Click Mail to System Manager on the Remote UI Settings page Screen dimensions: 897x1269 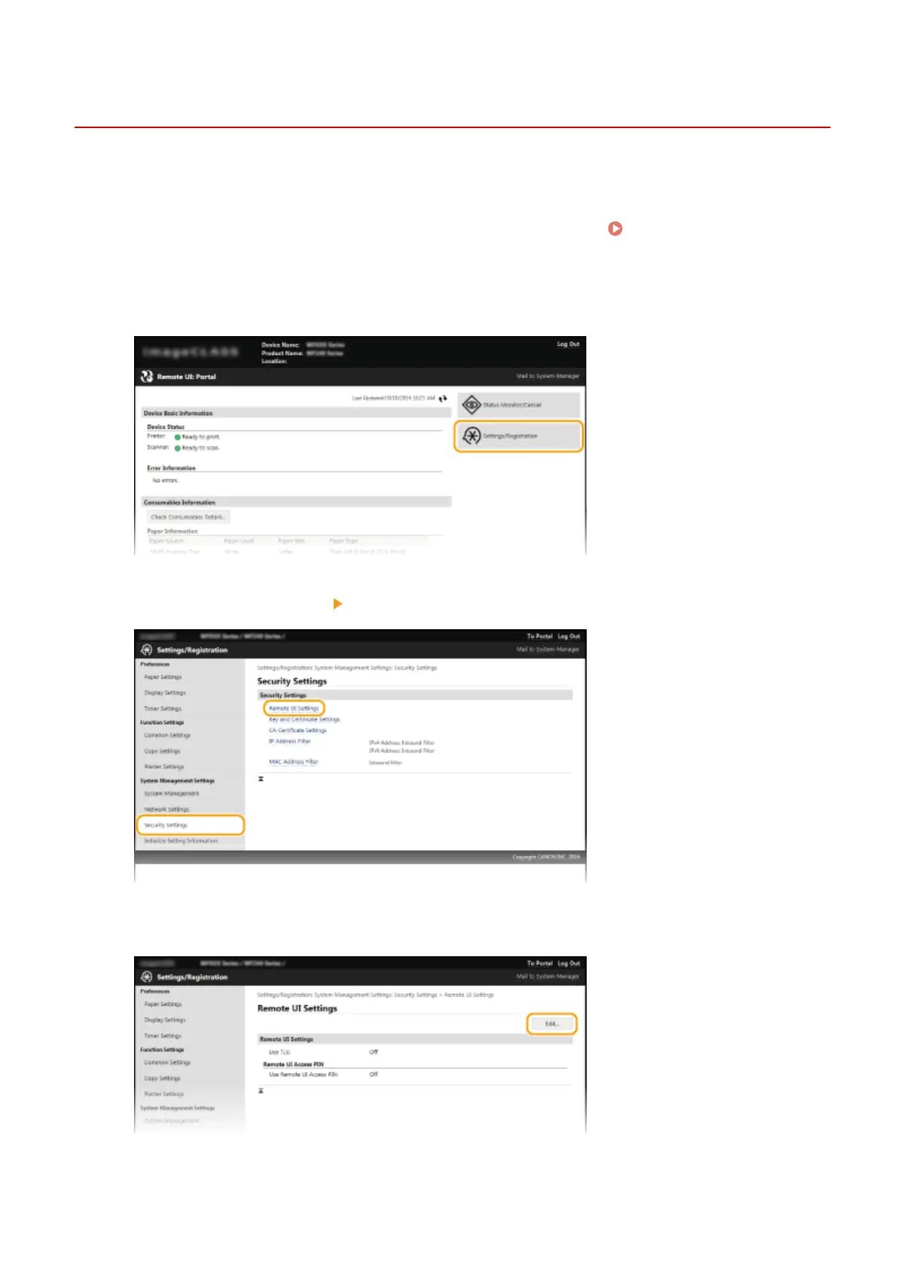click(x=548, y=976)
